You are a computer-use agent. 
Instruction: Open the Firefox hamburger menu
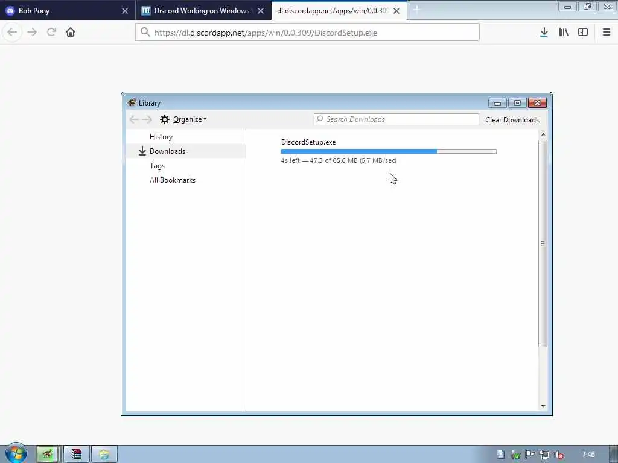click(607, 33)
